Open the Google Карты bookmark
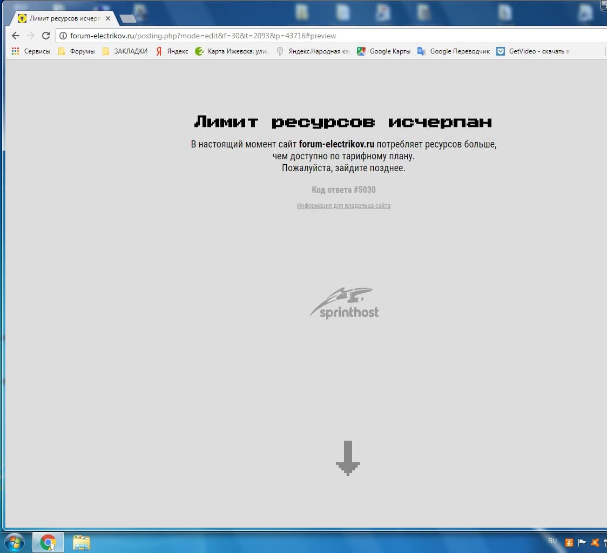The height and width of the screenshot is (553, 607). tap(383, 51)
